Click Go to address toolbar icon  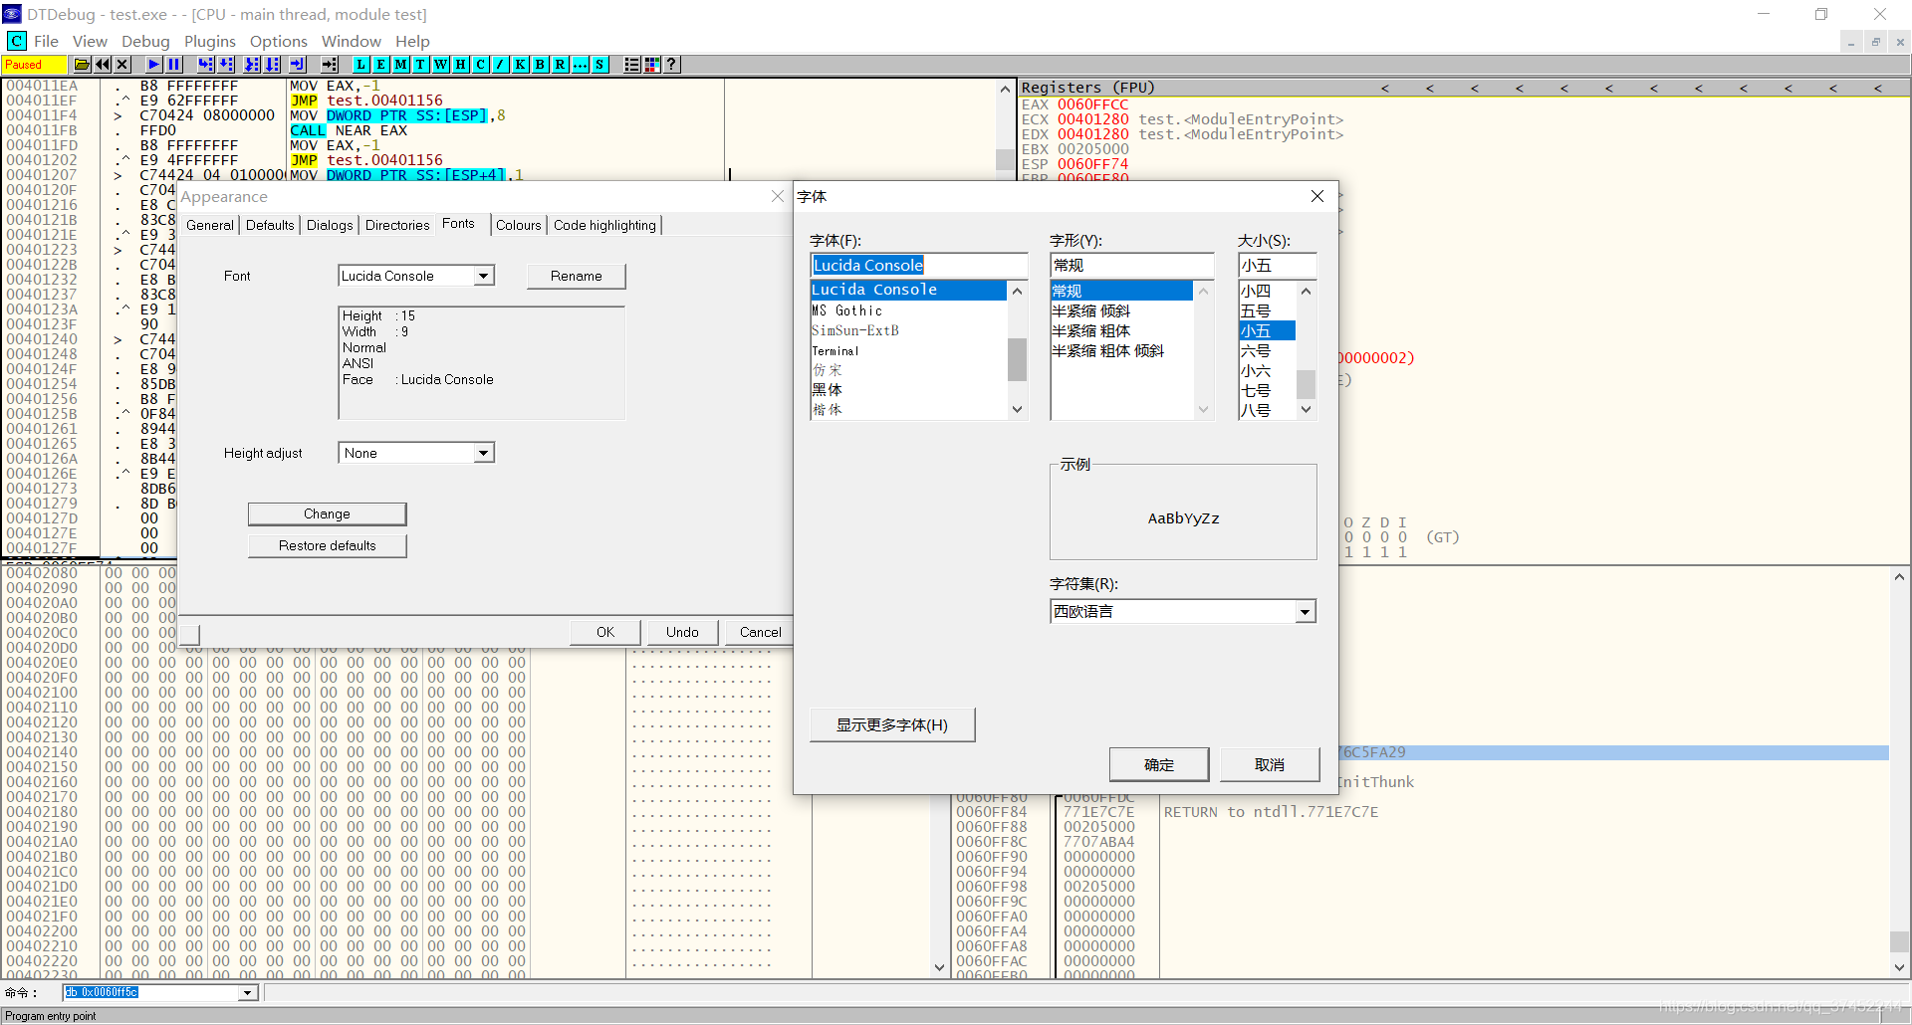pyautogui.click(x=330, y=65)
